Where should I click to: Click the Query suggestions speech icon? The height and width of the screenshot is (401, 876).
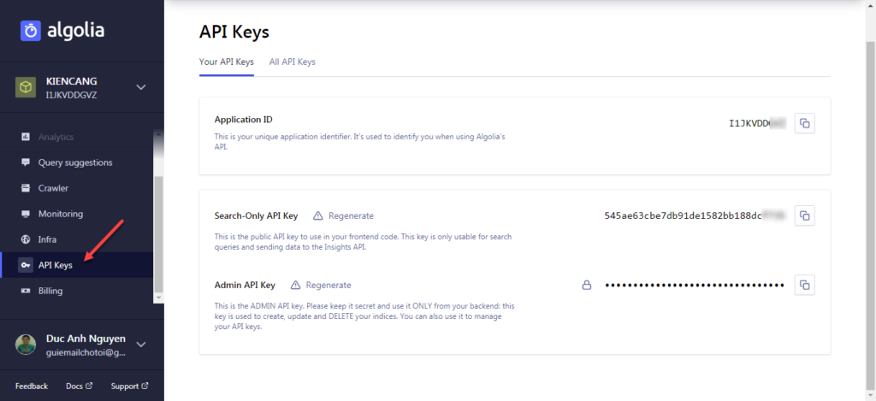click(x=25, y=162)
